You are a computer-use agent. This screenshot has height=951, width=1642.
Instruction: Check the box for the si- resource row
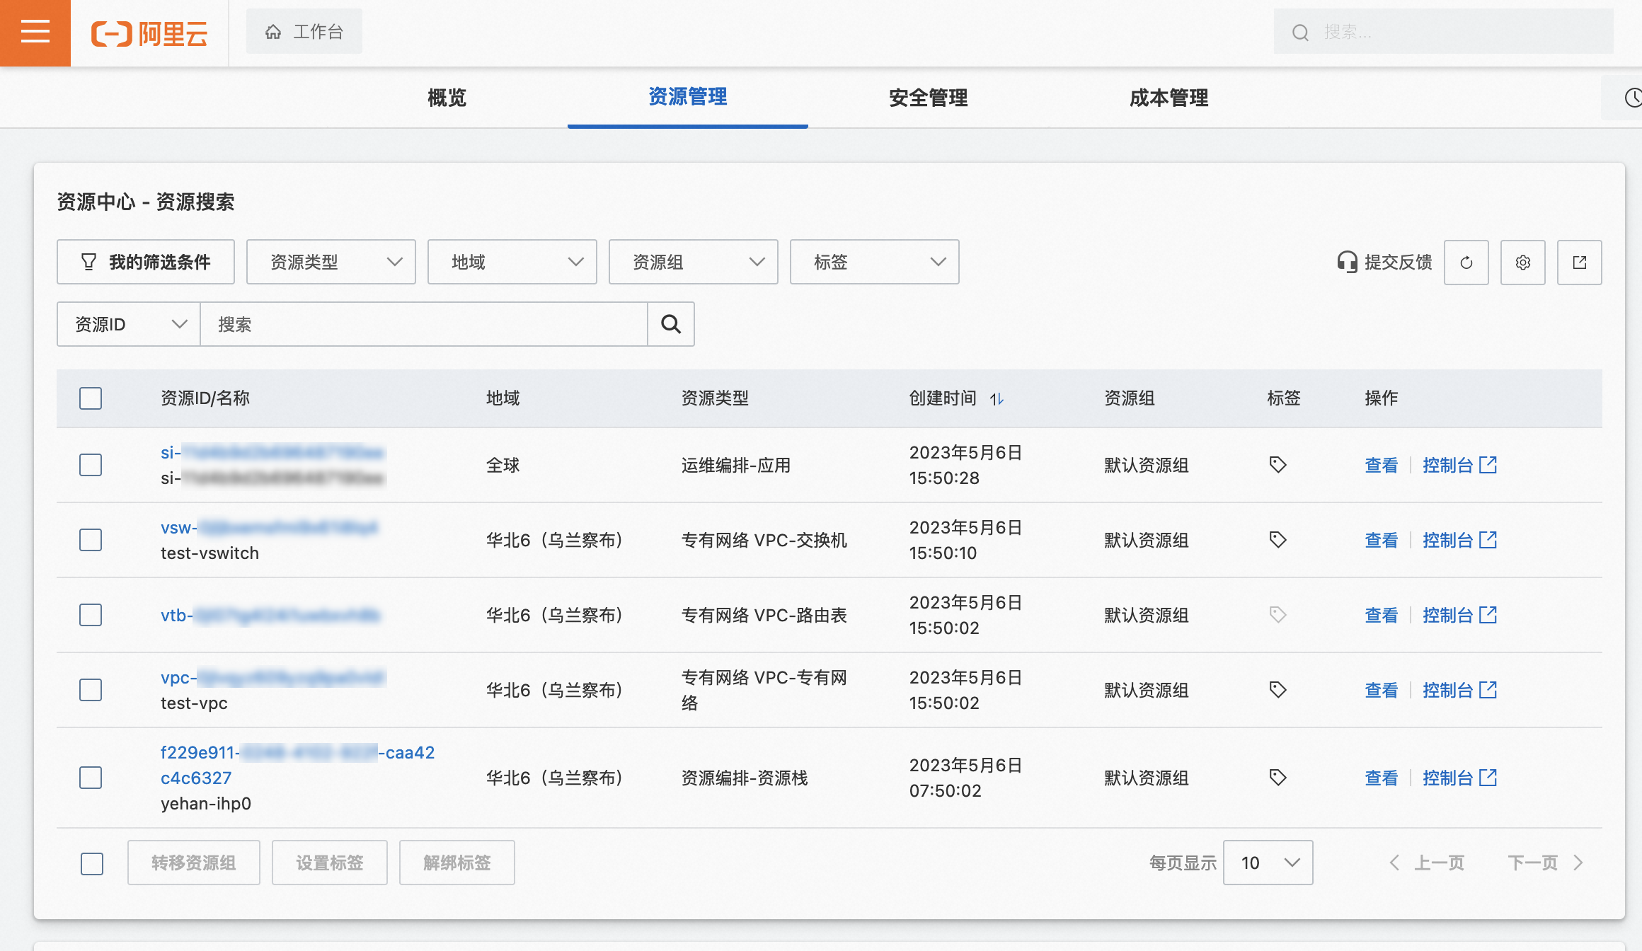tap(91, 465)
